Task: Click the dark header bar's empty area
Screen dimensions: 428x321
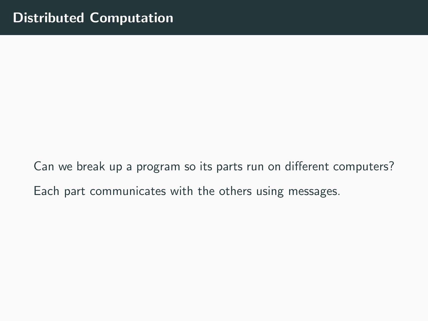Action: tap(297, 18)
